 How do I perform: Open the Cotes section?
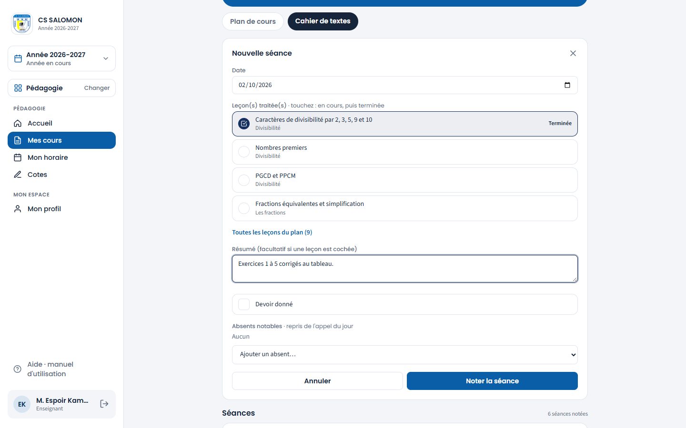pyautogui.click(x=61, y=175)
